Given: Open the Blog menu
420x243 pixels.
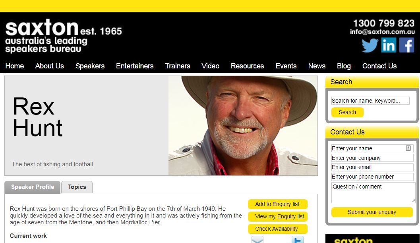Looking at the screenshot, I should pyautogui.click(x=344, y=66).
